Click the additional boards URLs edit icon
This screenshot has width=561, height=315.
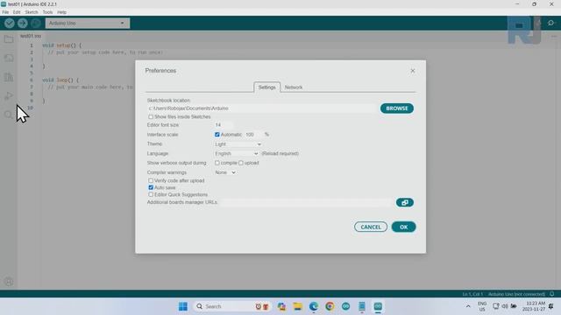405,202
